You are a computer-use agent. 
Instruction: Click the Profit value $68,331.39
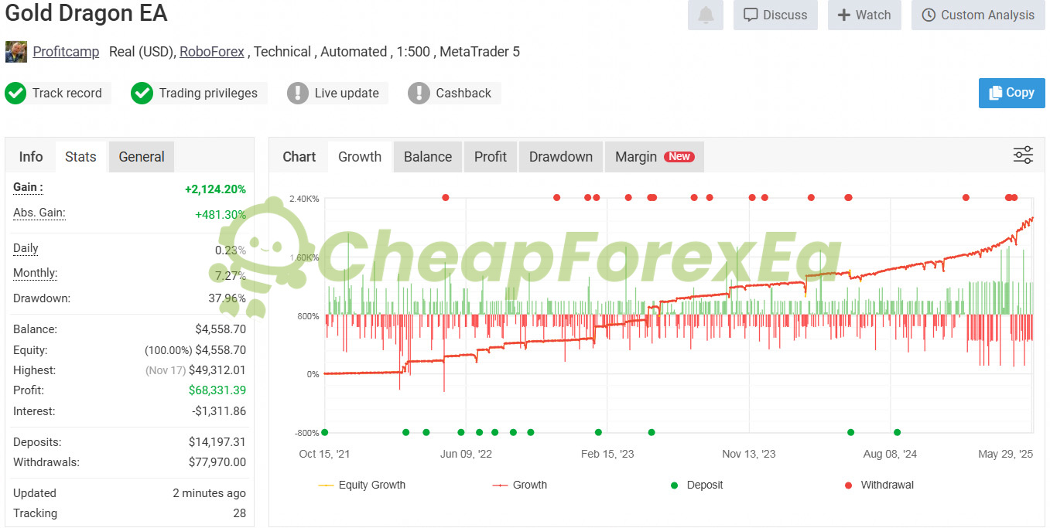tap(217, 390)
